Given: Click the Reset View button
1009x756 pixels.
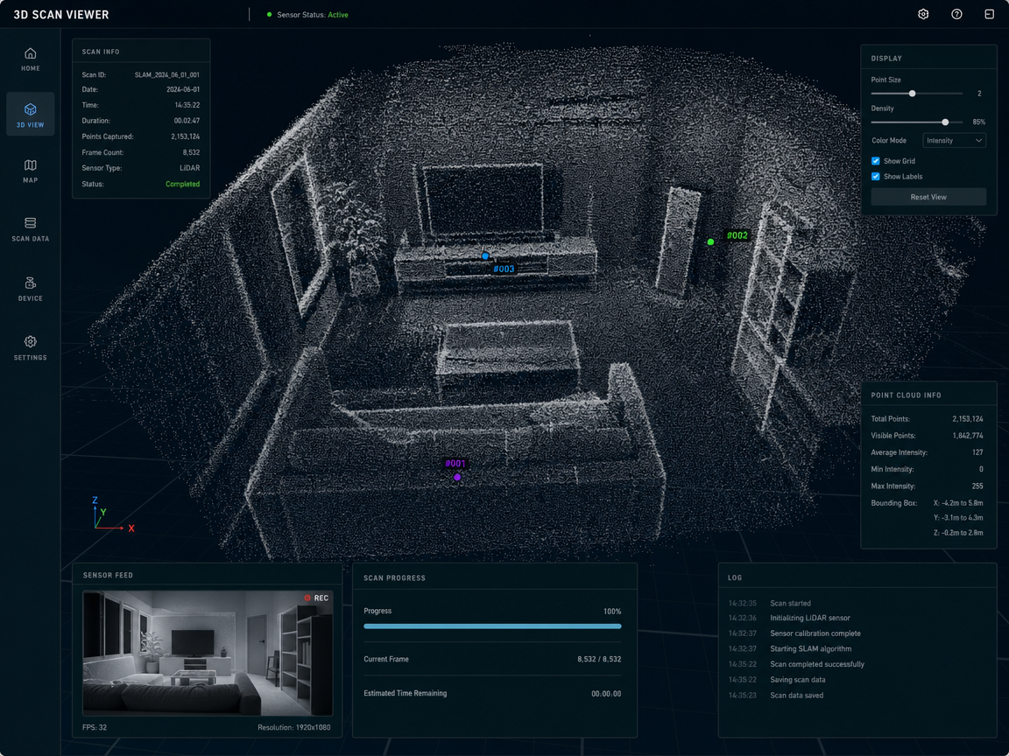Looking at the screenshot, I should [928, 197].
